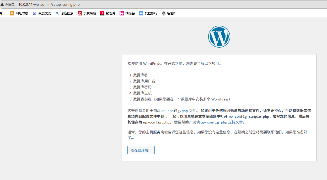
Task: Click the WordPress logo
Action: click(x=219, y=37)
